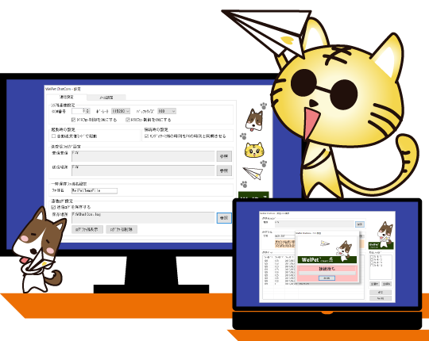The height and width of the screenshot is (341, 429).
Task: Click the log path field showing ChatCom.log
Action: 143,217
